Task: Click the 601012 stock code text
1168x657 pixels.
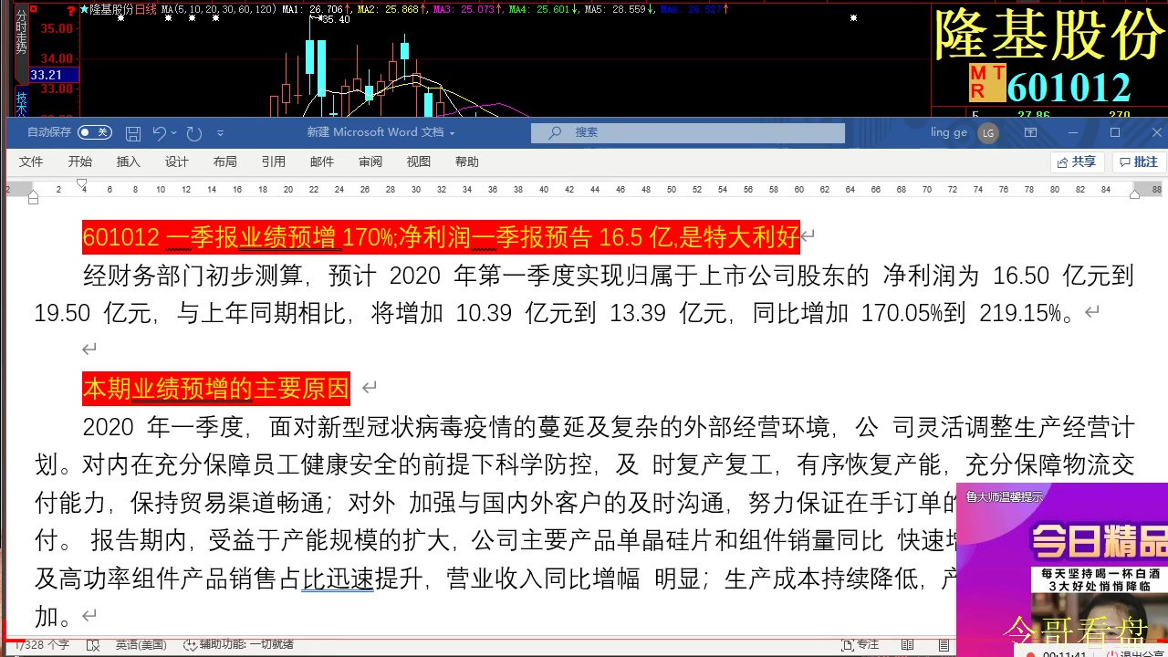Action: (x=1069, y=87)
